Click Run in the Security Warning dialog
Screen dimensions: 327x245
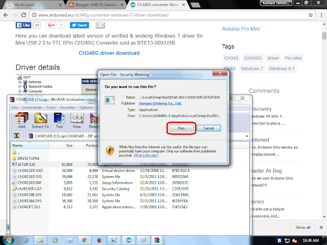point(181,128)
